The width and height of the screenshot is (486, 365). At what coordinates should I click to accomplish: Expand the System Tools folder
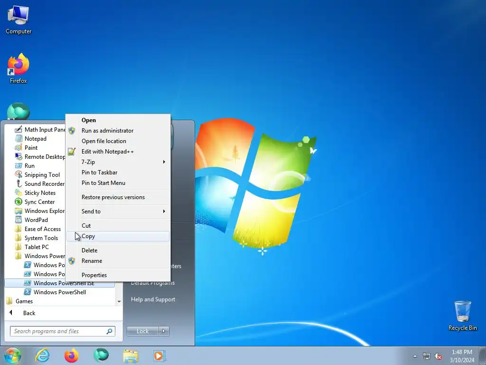pos(39,238)
